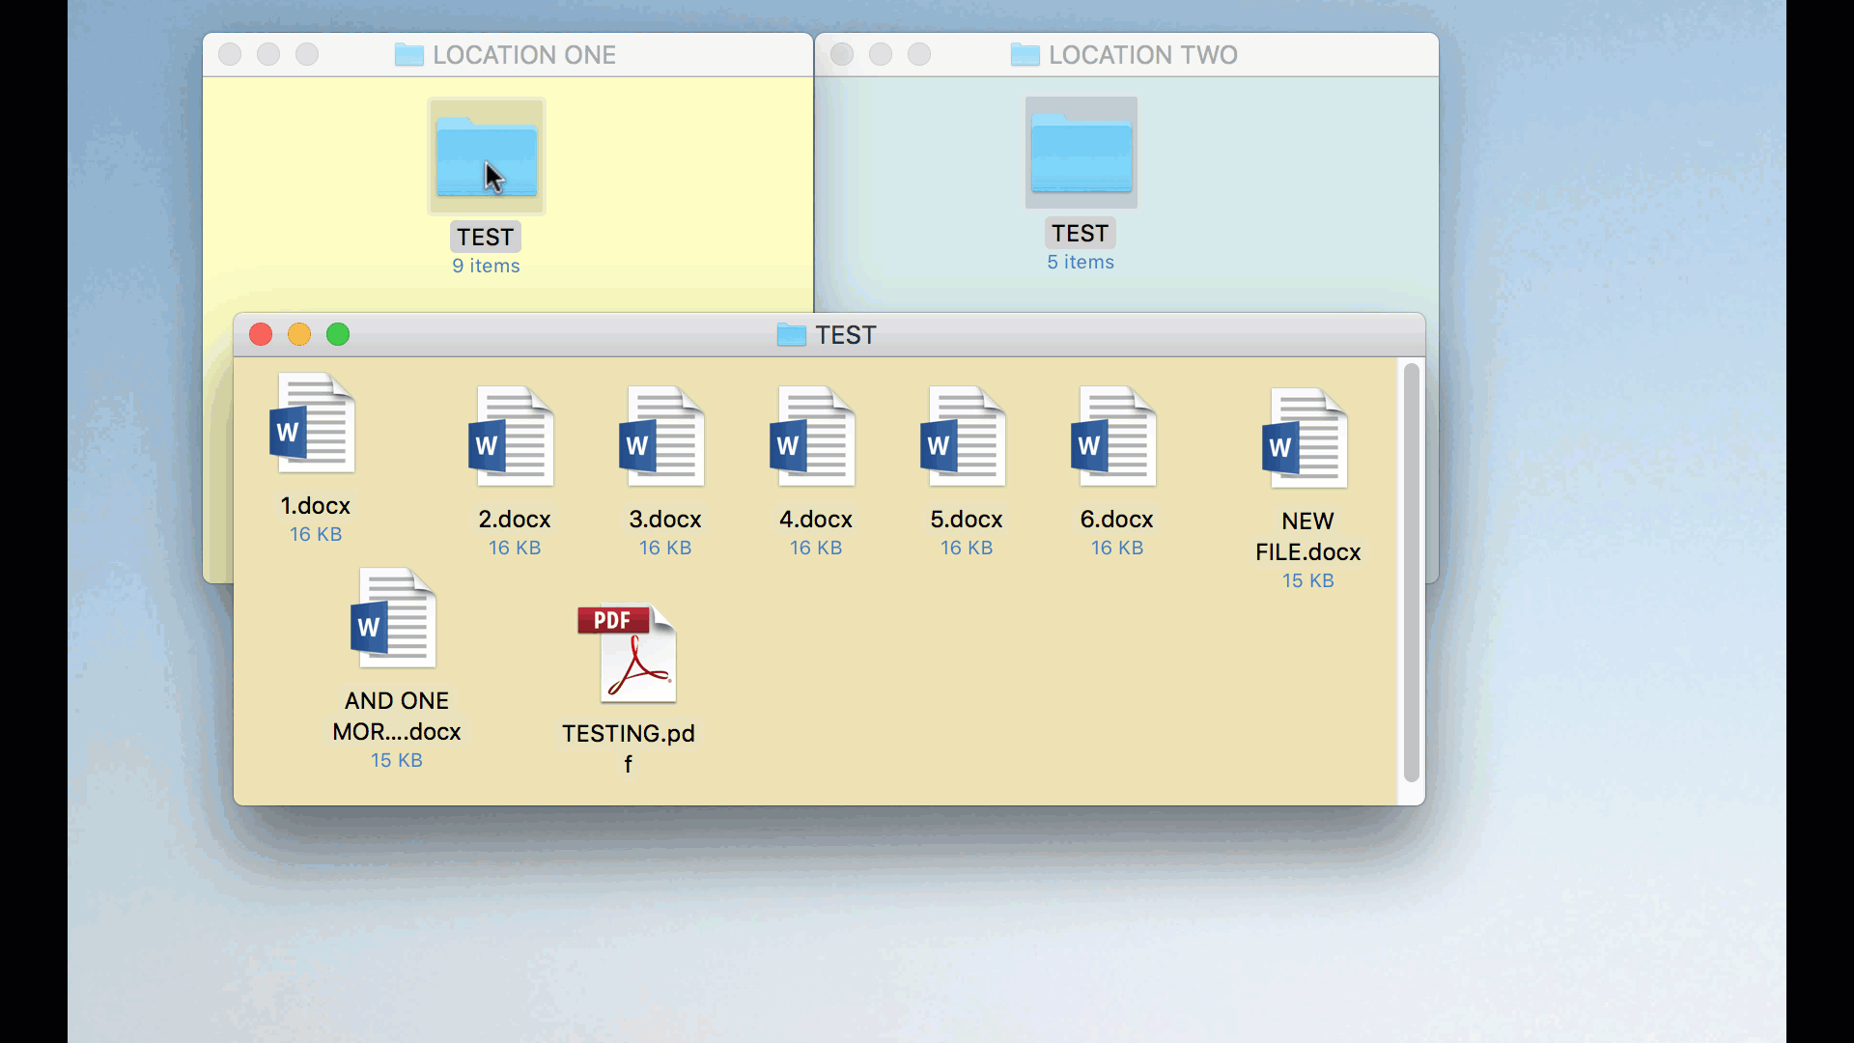This screenshot has height=1043, width=1854.
Task: Click the TEST window title folder icon
Action: click(x=791, y=335)
